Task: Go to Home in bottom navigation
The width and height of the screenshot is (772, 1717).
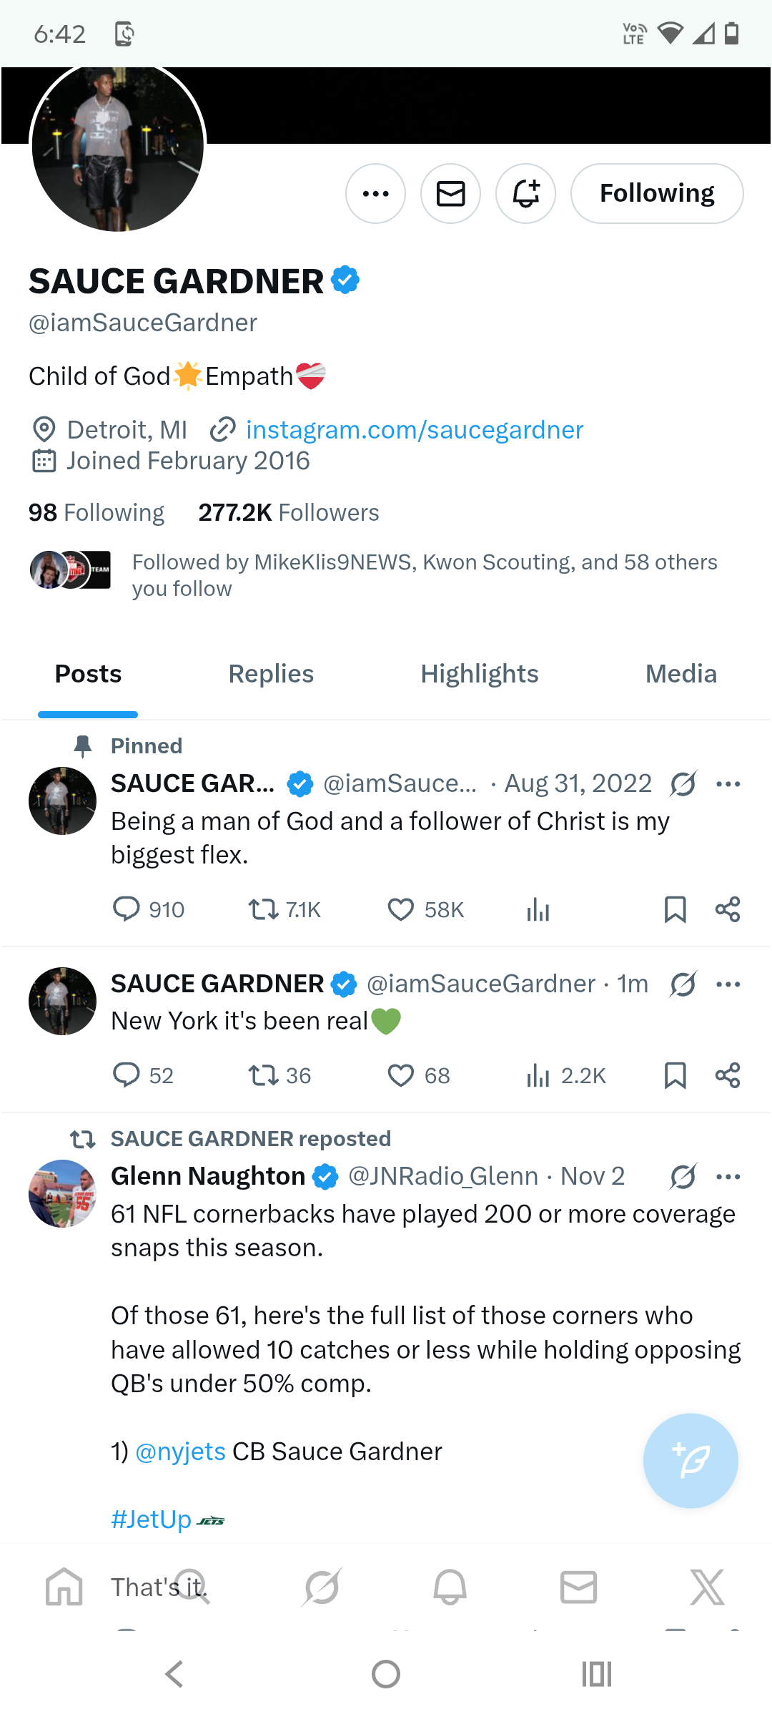Action: 64,1588
